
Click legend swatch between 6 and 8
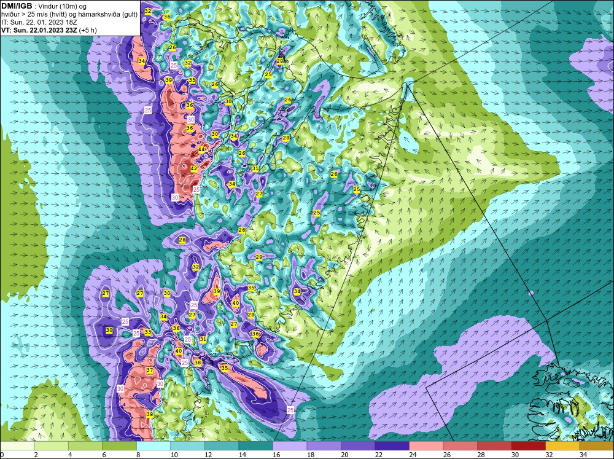click(x=120, y=445)
